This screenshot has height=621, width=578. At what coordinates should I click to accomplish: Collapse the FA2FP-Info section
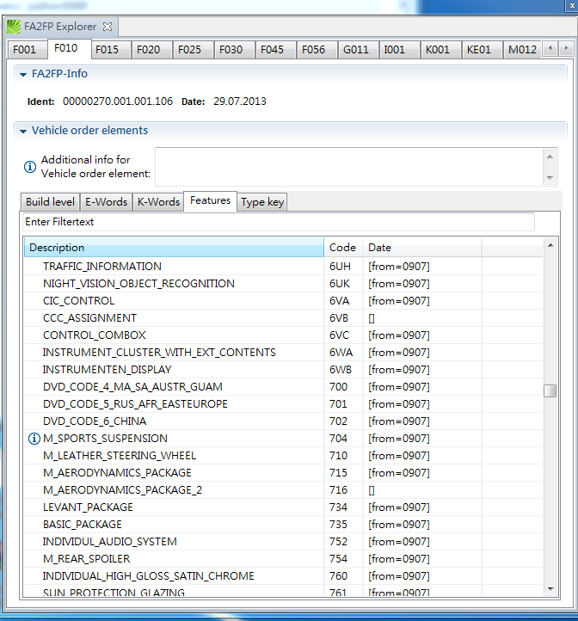(x=23, y=75)
